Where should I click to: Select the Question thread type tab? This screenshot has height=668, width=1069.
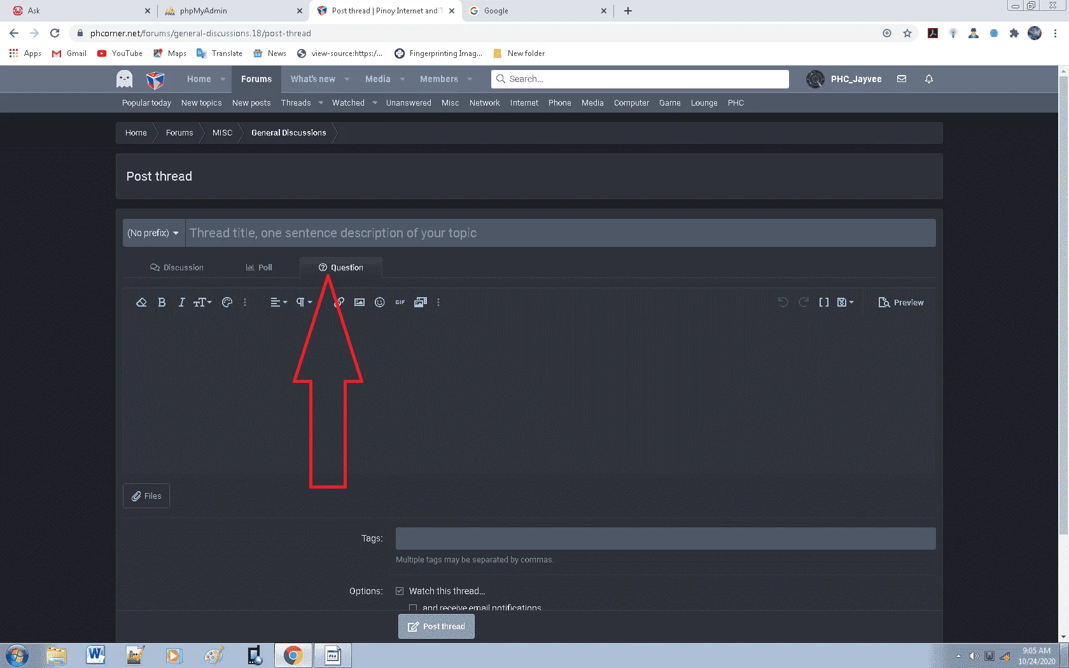click(341, 267)
